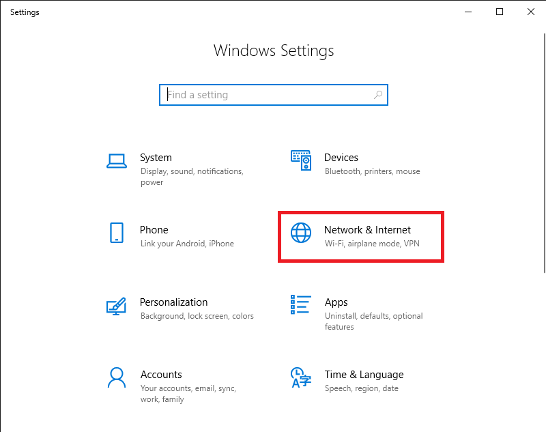This screenshot has height=432, width=546.
Task: Click 'Speech, region, date' description
Action: pyautogui.click(x=362, y=388)
